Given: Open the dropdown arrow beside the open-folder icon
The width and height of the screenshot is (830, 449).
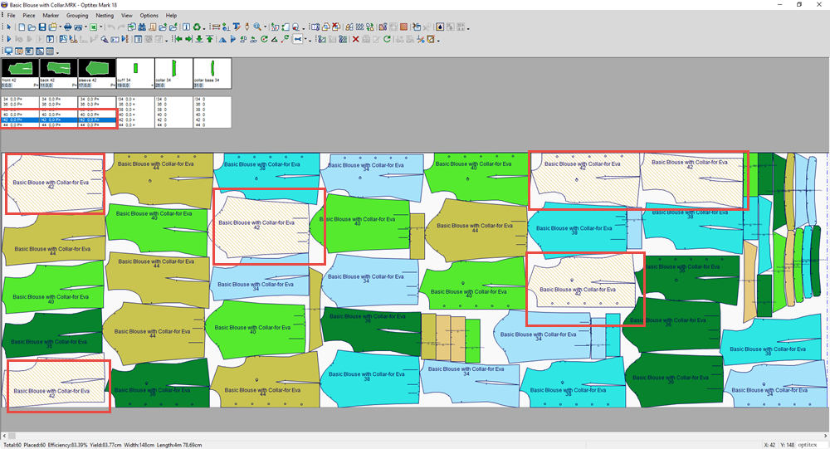Looking at the screenshot, I should (60, 27).
